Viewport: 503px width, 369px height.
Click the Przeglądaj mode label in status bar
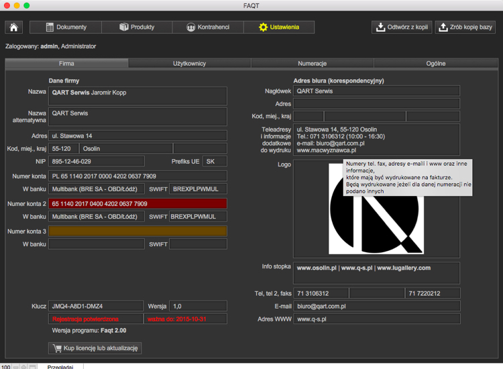tap(60, 367)
